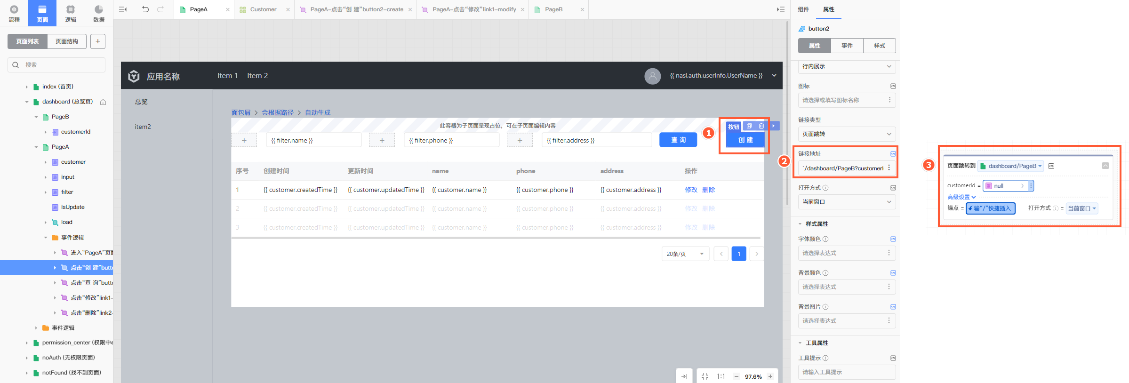Add a new page with plus button
1129x383 pixels.
point(98,41)
